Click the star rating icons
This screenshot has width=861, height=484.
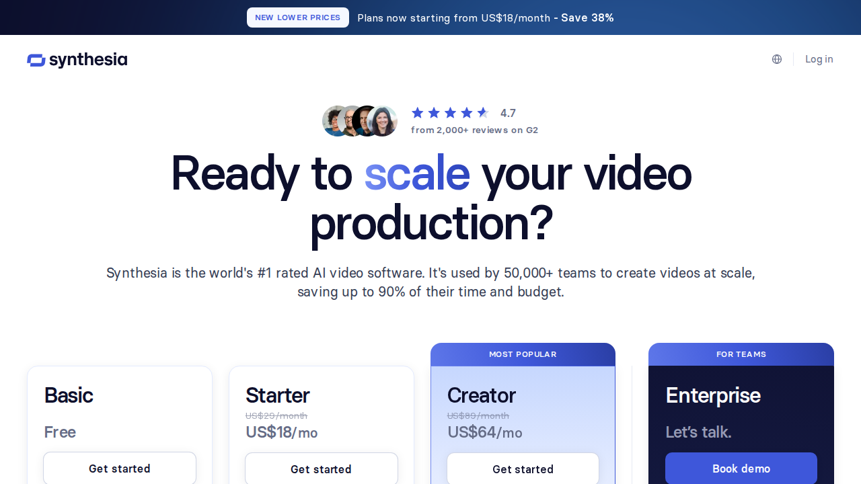click(x=450, y=113)
